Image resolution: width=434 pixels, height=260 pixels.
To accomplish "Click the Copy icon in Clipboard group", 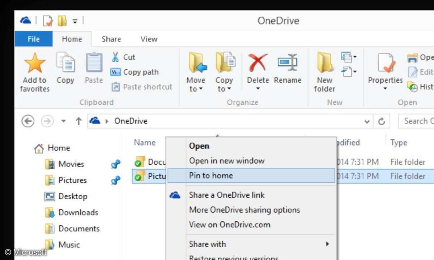I will click(65, 63).
